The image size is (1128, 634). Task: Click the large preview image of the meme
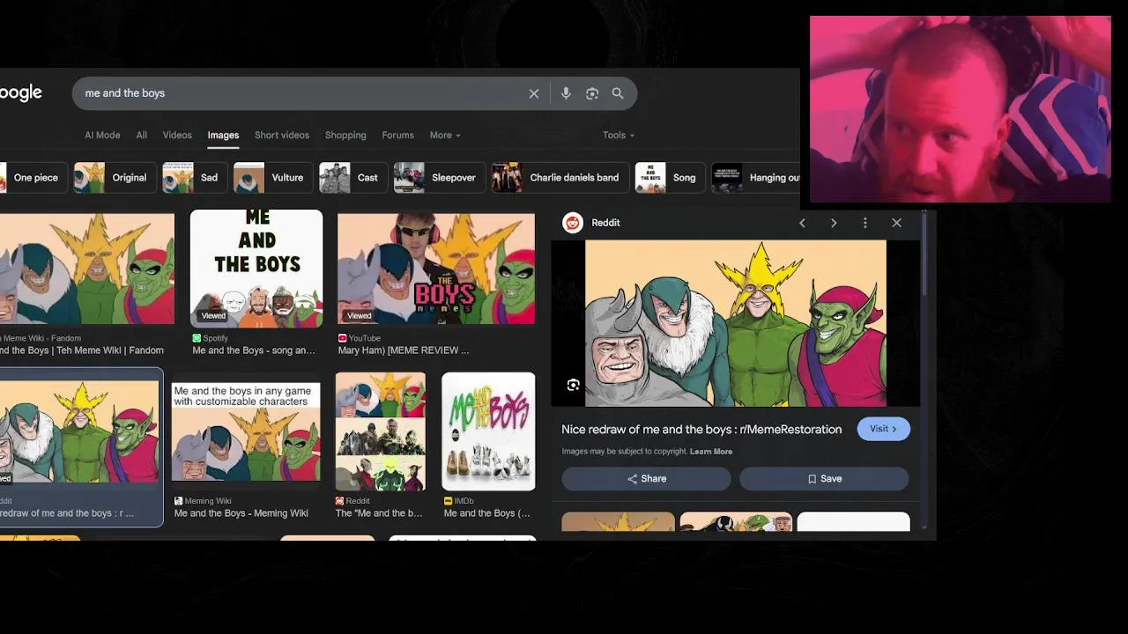[736, 323]
